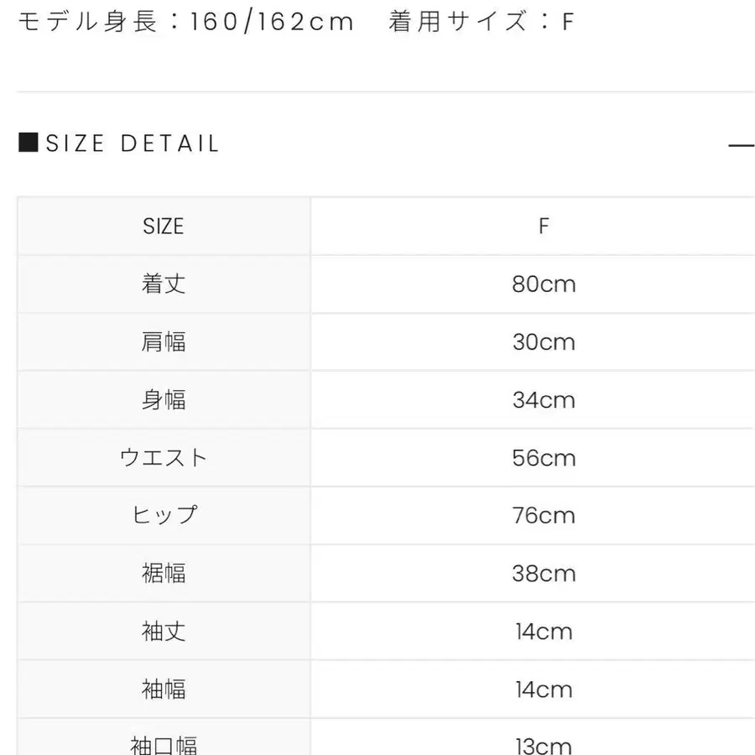Click the 30cm shoulder width value
Screen dimensions: 755x755
(x=544, y=342)
